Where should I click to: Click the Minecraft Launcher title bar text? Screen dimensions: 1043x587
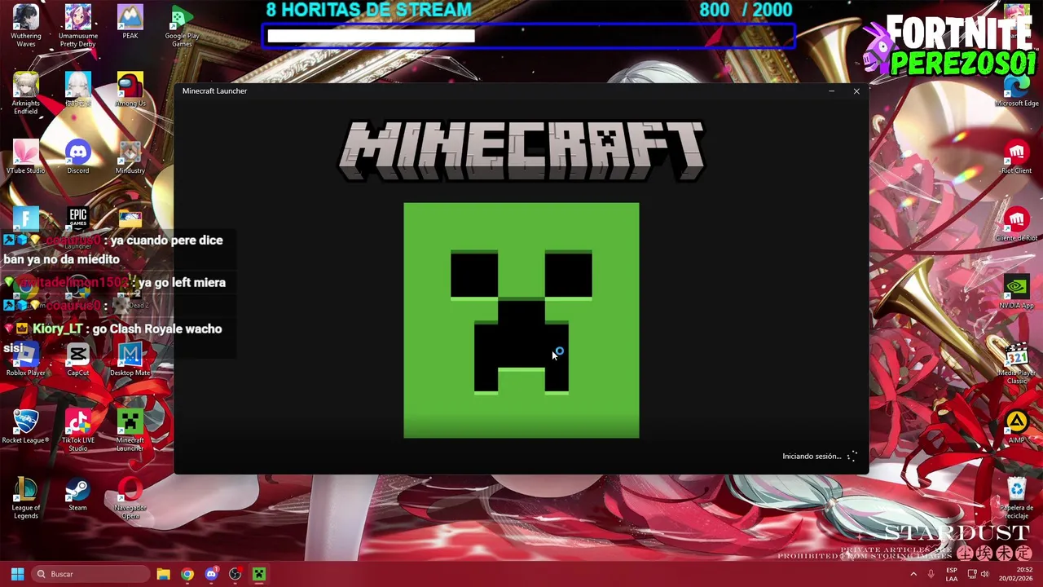click(214, 91)
